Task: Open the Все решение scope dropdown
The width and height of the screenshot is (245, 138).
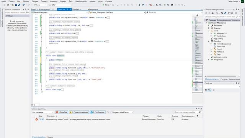Action: coord(42,112)
